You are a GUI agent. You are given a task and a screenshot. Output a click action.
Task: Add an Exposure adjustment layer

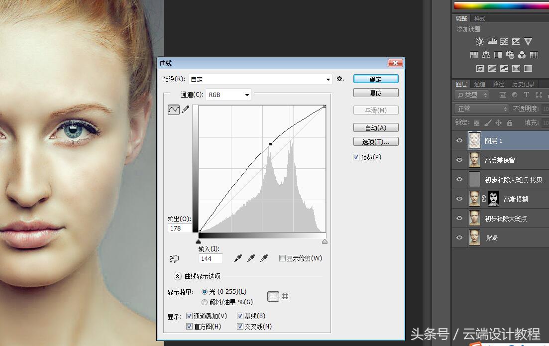(516, 42)
